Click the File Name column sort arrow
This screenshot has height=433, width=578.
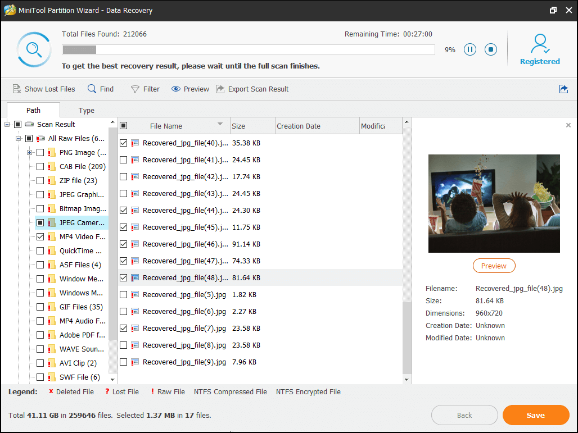[220, 124]
